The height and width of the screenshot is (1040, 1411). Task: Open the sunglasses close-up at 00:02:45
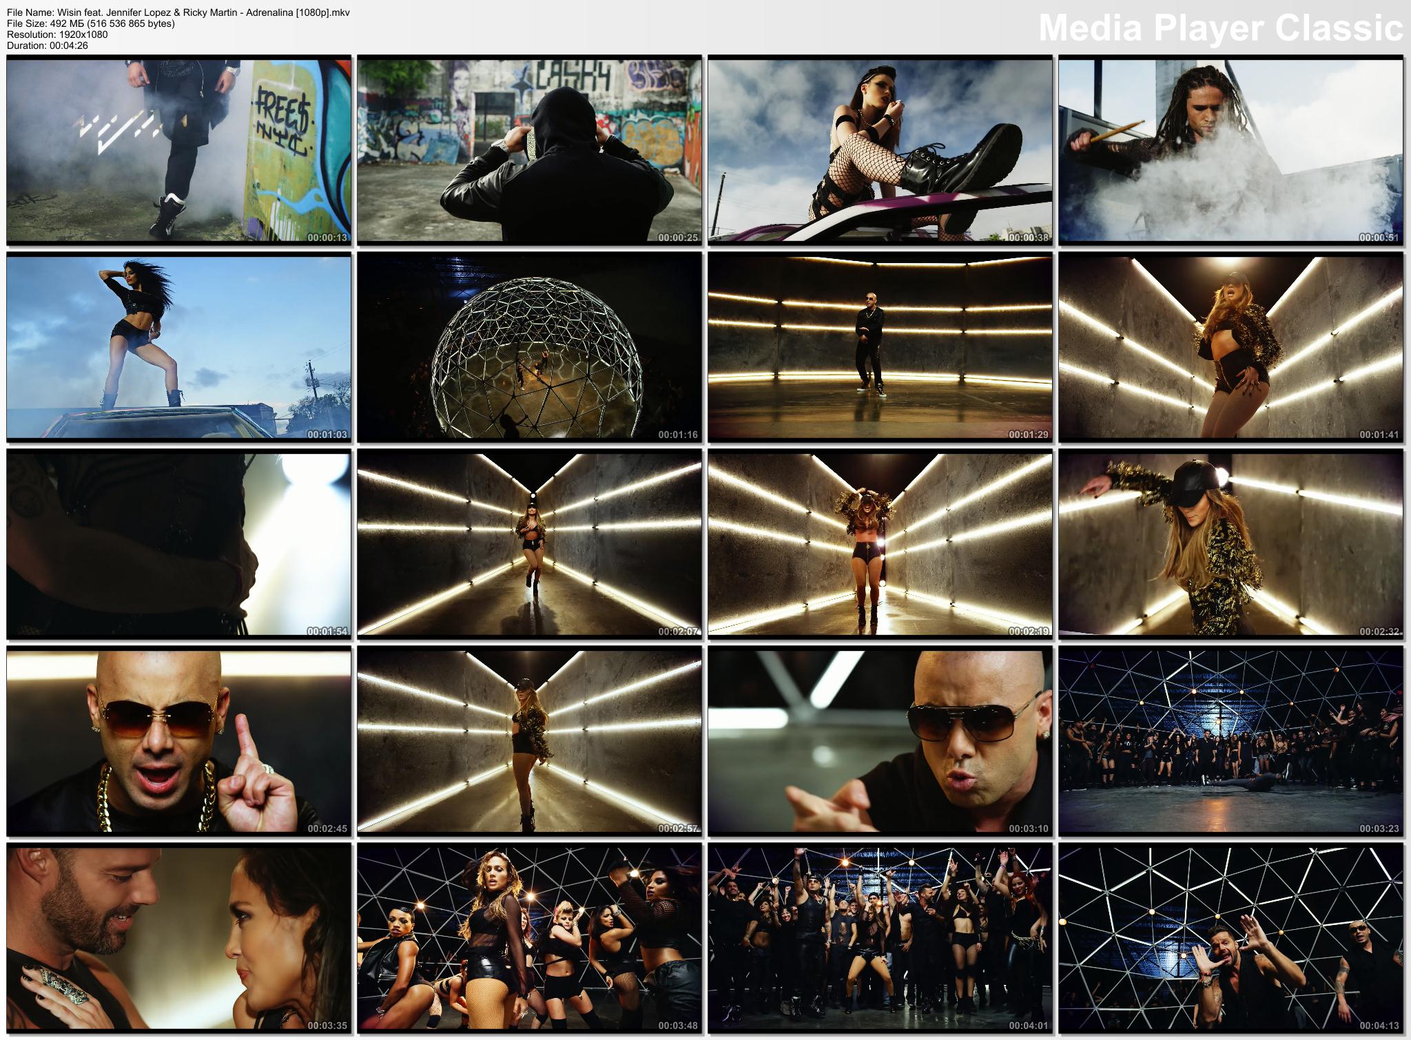pyautogui.click(x=178, y=740)
